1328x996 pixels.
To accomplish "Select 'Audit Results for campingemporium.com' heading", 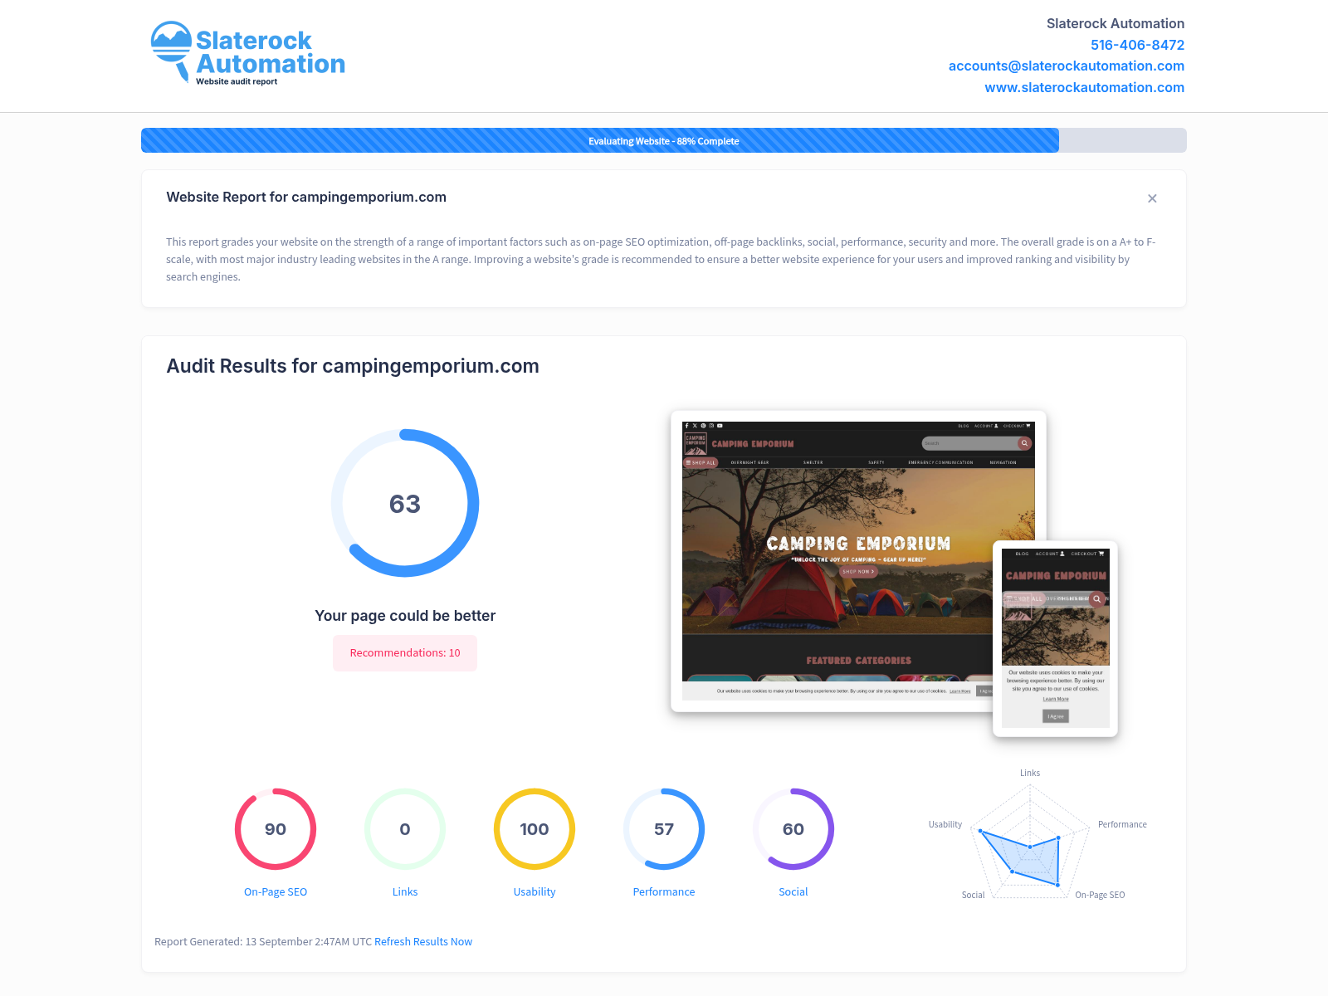I will pos(353,366).
